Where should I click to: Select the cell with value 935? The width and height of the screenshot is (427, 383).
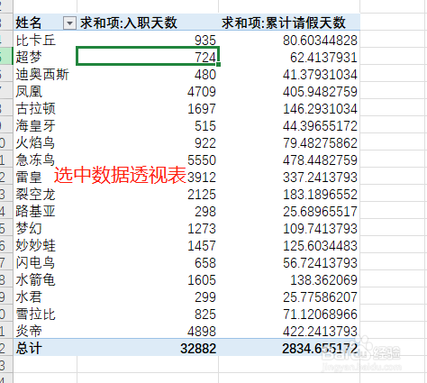pyautogui.click(x=148, y=40)
